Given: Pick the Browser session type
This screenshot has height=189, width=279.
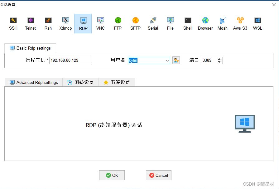Looking at the screenshot, I should tap(205, 24).
